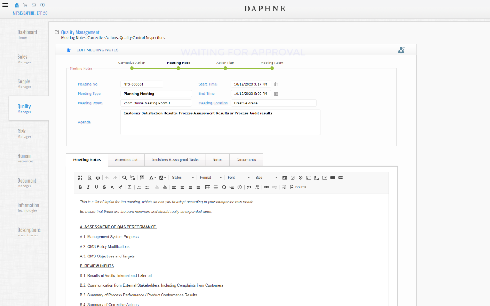The width and height of the screenshot is (490, 306).
Task: Open the mail envelope icon
Action: [34, 5]
